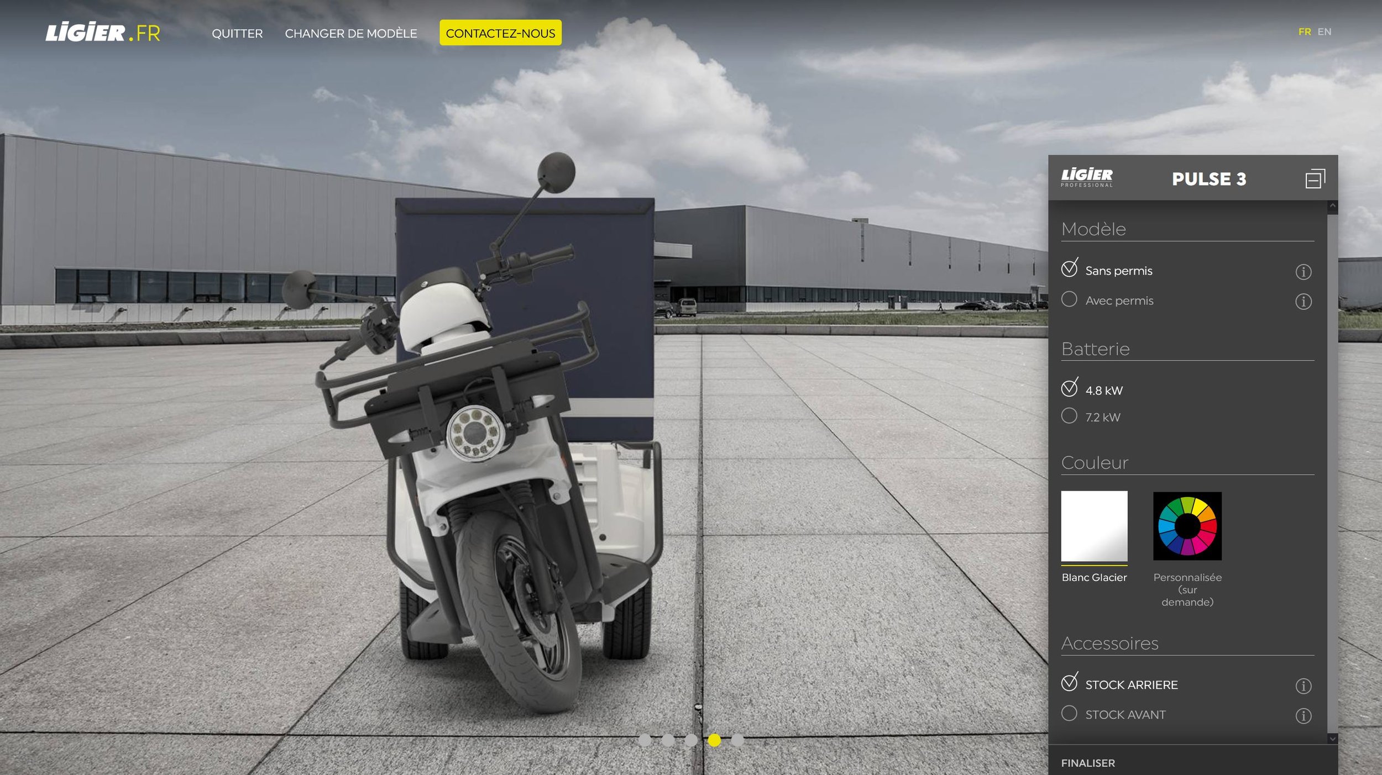Go to fifth vehicle view dot
The width and height of the screenshot is (1382, 775).
737,740
